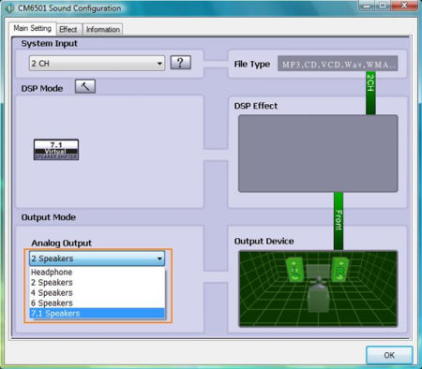Toggle the 7.1 Virtual Speaker Shifter icon
Image resolution: width=422 pixels, height=369 pixels.
pos(56,150)
